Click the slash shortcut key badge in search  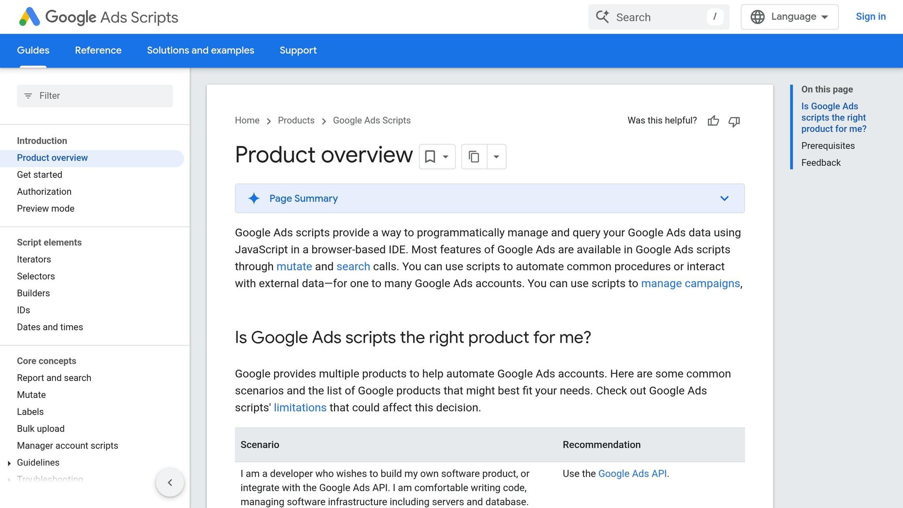pyautogui.click(x=715, y=17)
